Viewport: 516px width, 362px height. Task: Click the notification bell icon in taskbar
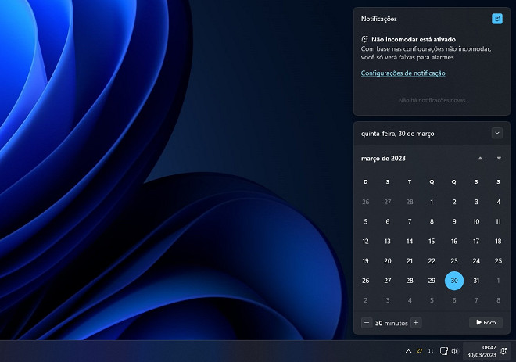[x=504, y=351]
